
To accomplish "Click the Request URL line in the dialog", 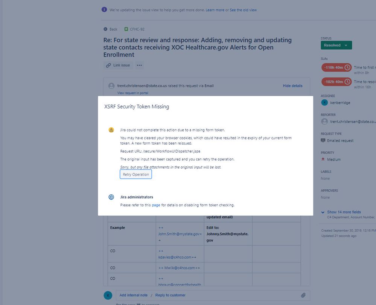I will click(x=160, y=151).
